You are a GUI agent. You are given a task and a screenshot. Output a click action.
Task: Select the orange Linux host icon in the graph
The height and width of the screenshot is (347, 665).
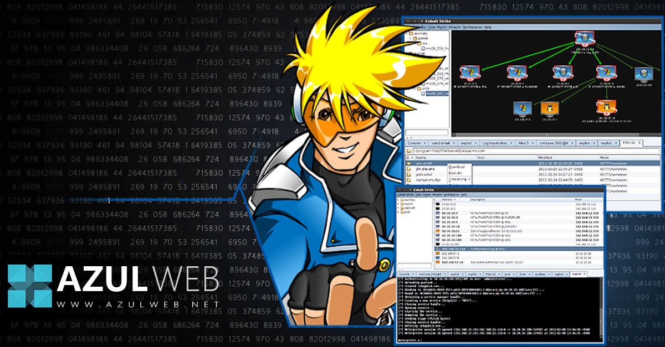(551, 108)
